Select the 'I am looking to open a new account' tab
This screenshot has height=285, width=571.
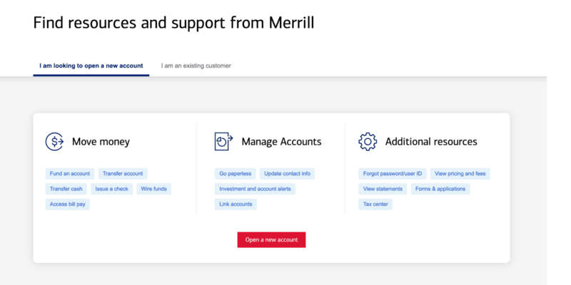(91, 66)
